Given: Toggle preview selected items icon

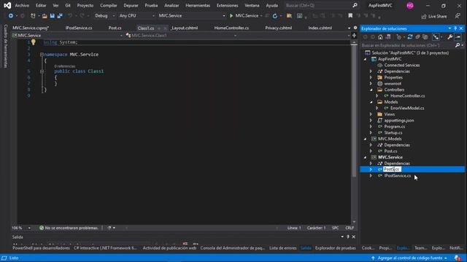Looking at the screenshot, I should pos(458,37).
